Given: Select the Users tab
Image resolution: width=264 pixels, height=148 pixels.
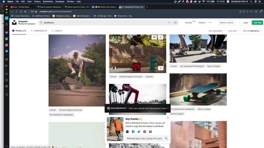Looking at the screenshot, I should tap(57, 31).
